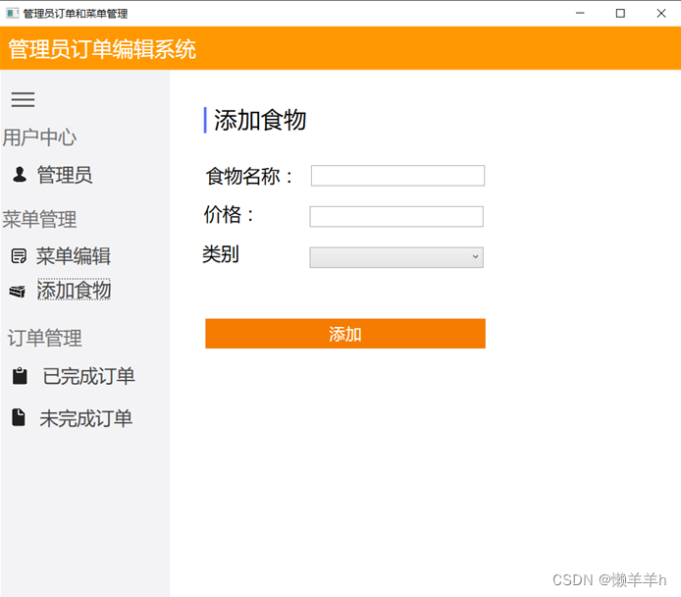
Task: Open the 已完成订单 list
Action: click(x=89, y=376)
